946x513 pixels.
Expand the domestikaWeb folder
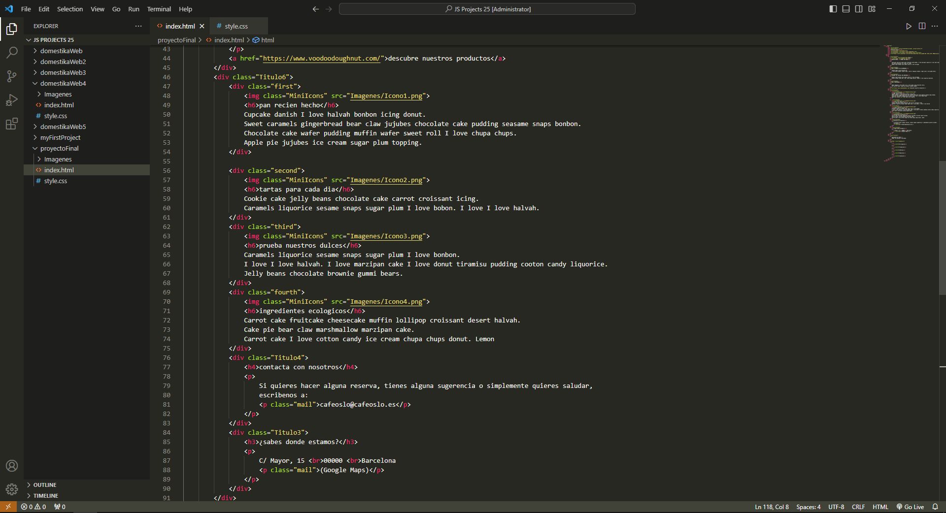pos(87,51)
